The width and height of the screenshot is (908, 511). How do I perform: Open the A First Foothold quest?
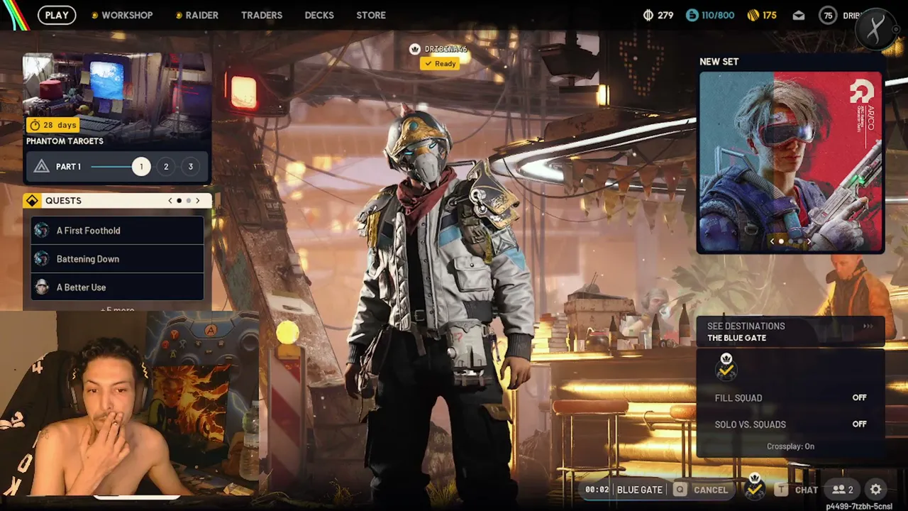118,231
